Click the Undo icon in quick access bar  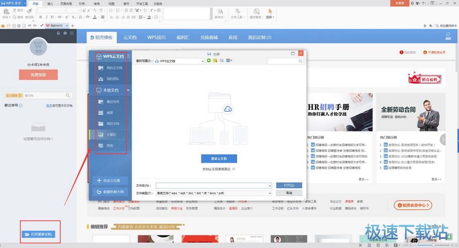click(x=30, y=26)
